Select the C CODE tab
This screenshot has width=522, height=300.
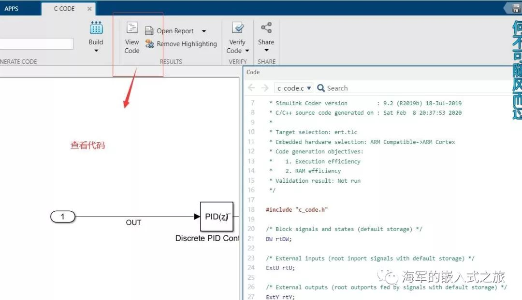coord(63,8)
